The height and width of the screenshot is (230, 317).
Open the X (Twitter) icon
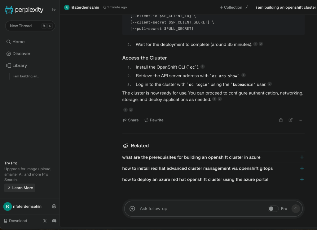pos(45,221)
